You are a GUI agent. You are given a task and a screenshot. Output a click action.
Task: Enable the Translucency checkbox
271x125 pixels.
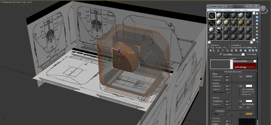coord(214,111)
